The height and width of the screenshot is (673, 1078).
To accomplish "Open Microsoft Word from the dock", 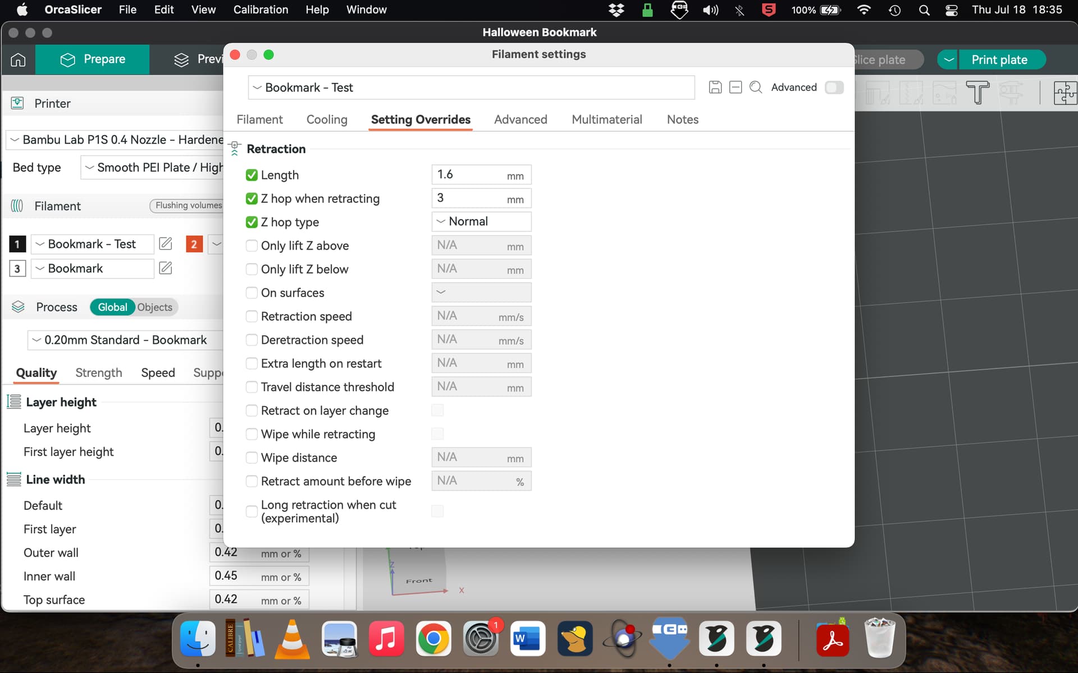I will click(528, 639).
